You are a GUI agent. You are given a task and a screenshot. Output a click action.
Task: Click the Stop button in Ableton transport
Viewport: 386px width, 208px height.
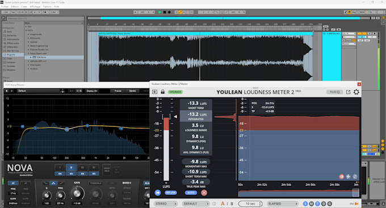coord(165,12)
